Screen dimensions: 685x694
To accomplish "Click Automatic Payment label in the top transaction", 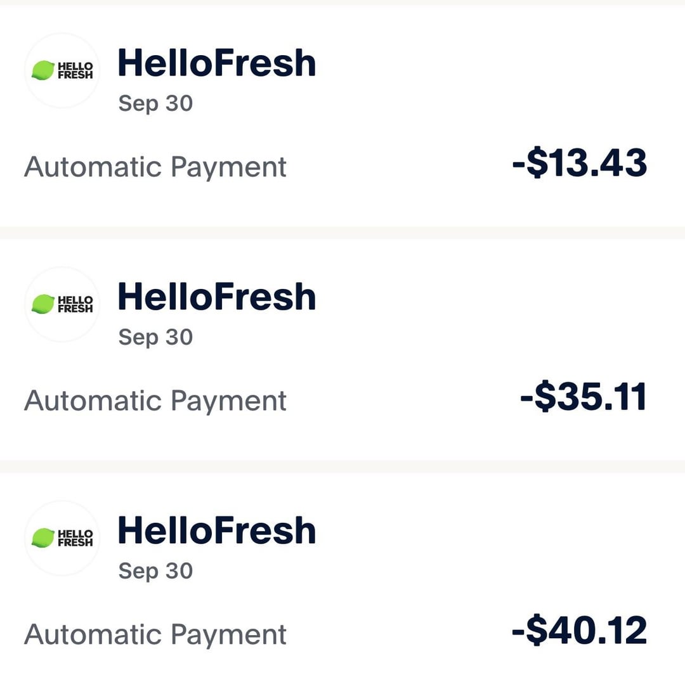I will coord(155,167).
